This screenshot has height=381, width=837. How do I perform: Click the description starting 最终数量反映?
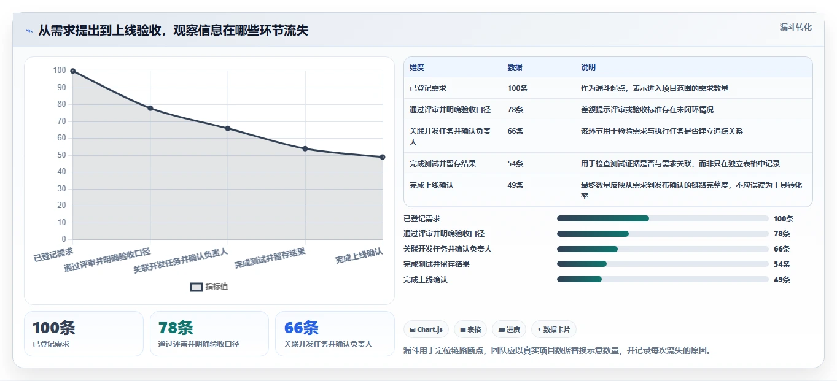click(691, 191)
